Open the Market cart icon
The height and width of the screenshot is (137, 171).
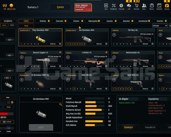click(x=136, y=6)
